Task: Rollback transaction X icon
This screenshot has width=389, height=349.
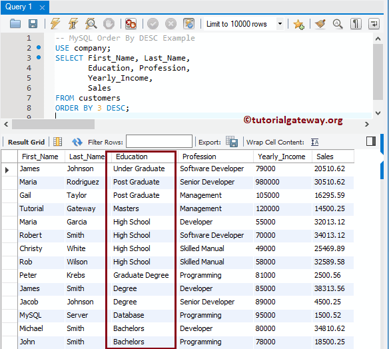Action: (171, 24)
